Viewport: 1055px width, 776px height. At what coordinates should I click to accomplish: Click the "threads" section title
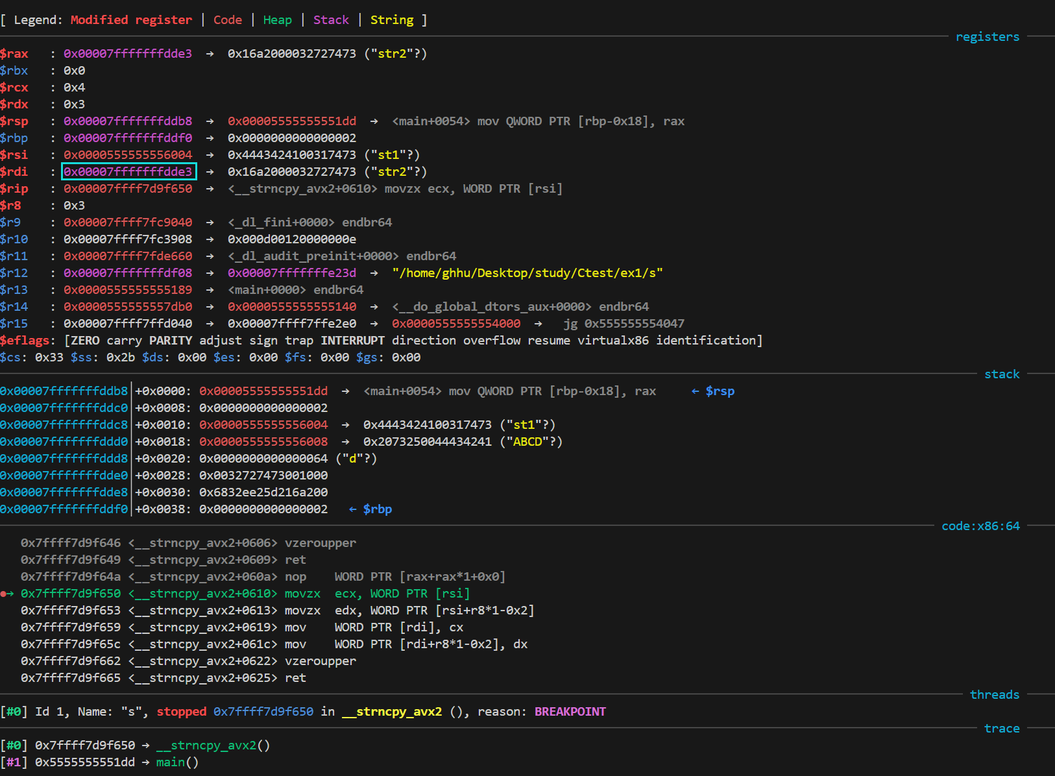(995, 695)
